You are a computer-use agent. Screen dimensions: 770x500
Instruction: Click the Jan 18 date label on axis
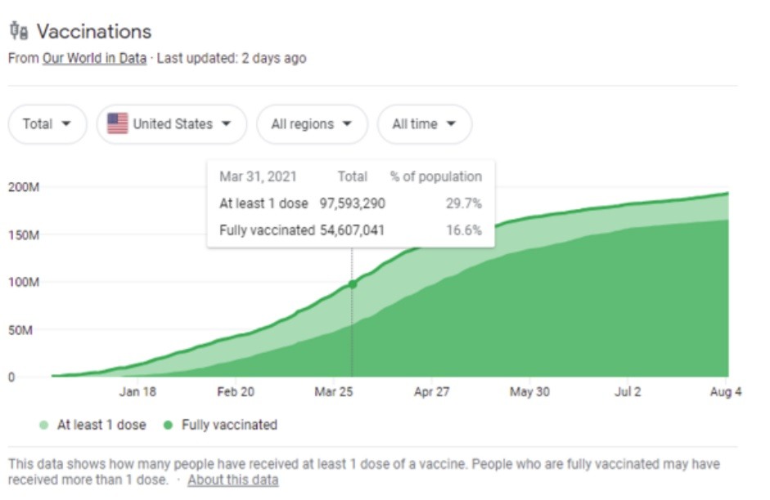137,392
